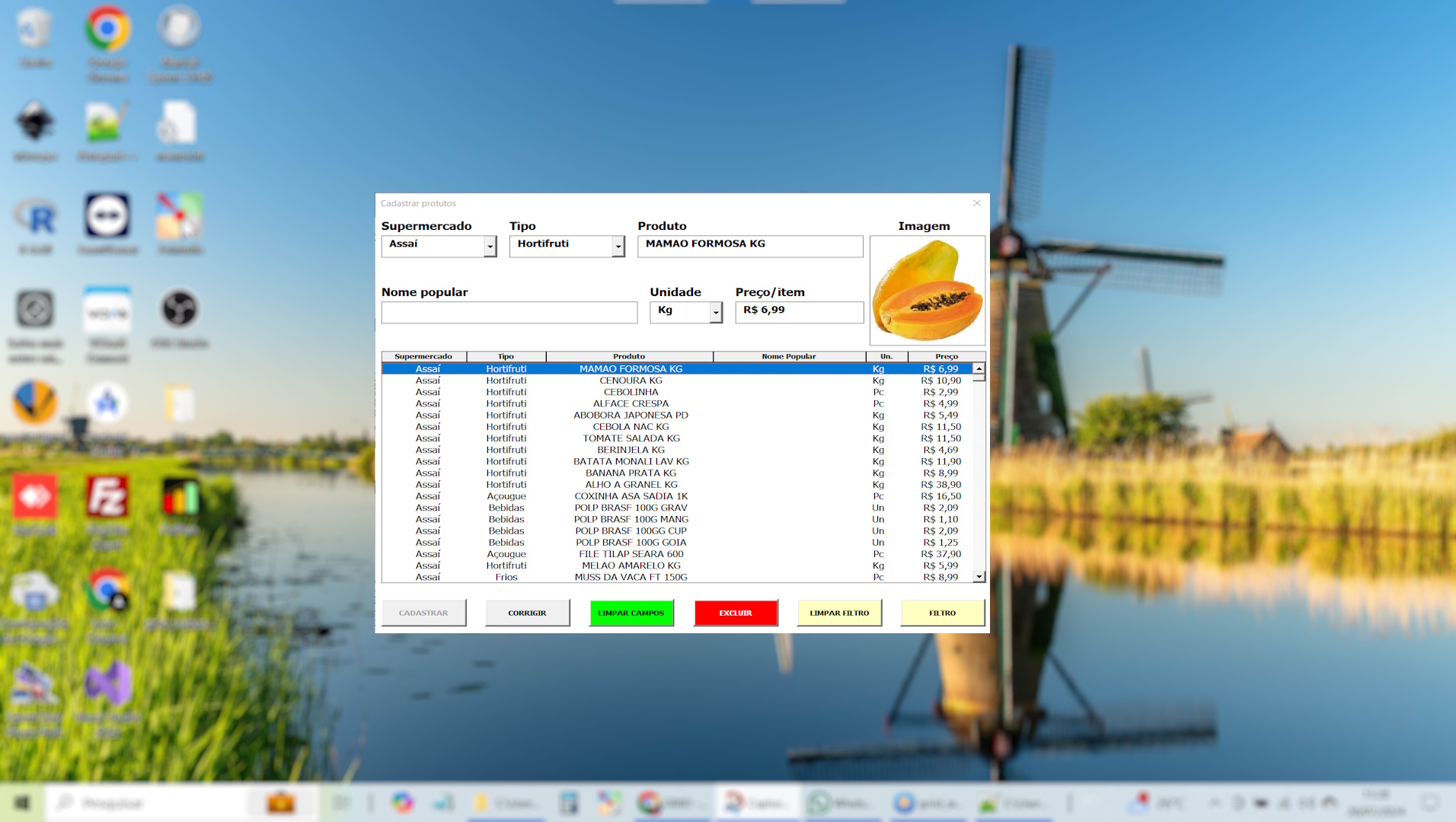Click the green LIMPAR CAMPOS button
The height and width of the screenshot is (822, 1456).
631,613
